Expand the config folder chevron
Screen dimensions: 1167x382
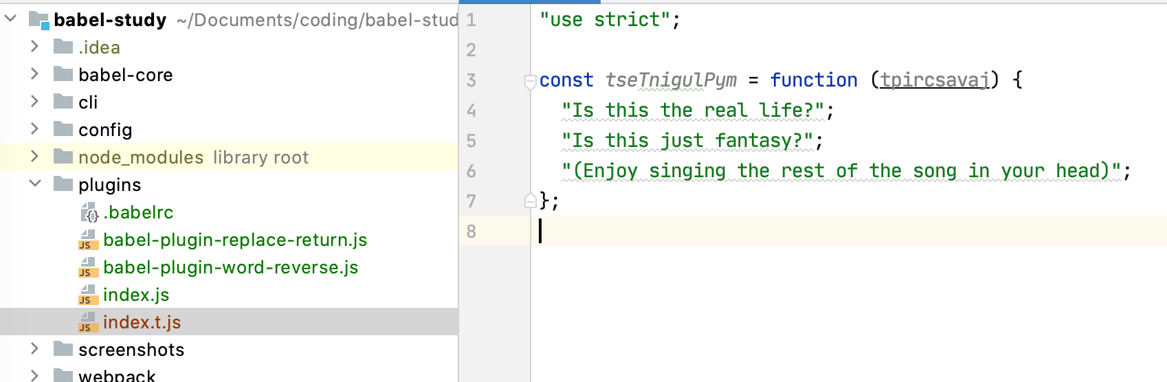coord(34,128)
